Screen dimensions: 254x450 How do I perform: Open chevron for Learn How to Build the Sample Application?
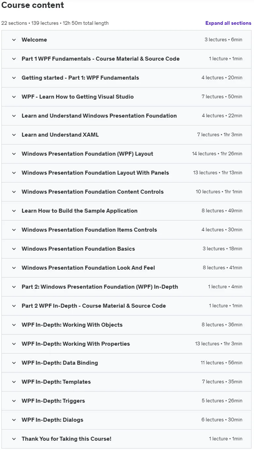tap(14, 211)
